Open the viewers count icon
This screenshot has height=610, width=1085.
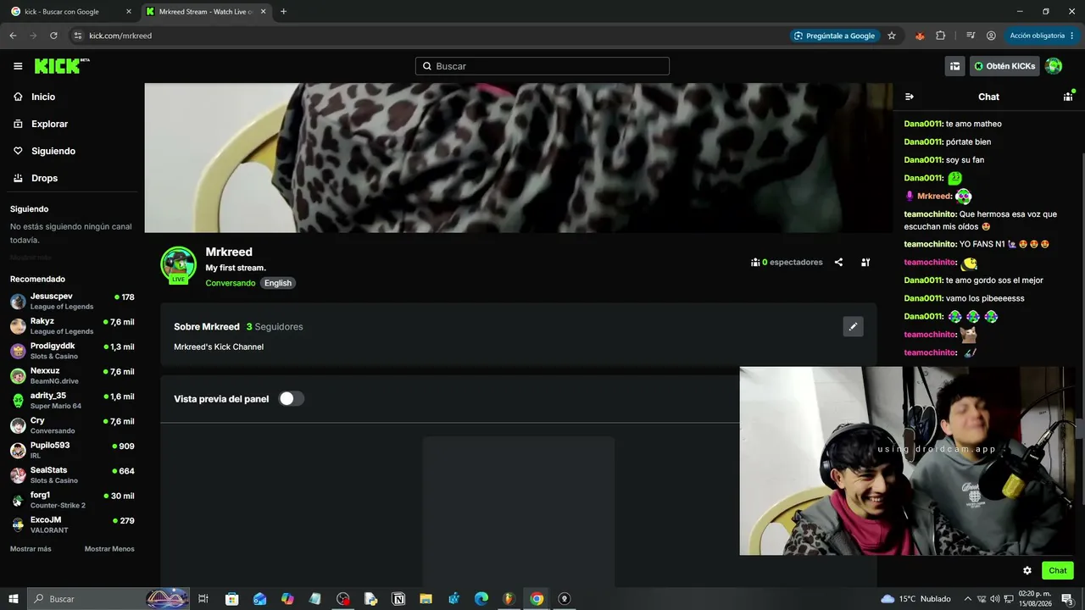tap(755, 263)
